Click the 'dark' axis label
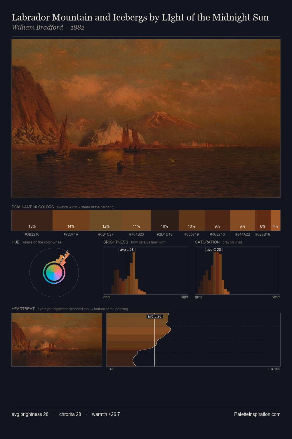 tap(107, 297)
